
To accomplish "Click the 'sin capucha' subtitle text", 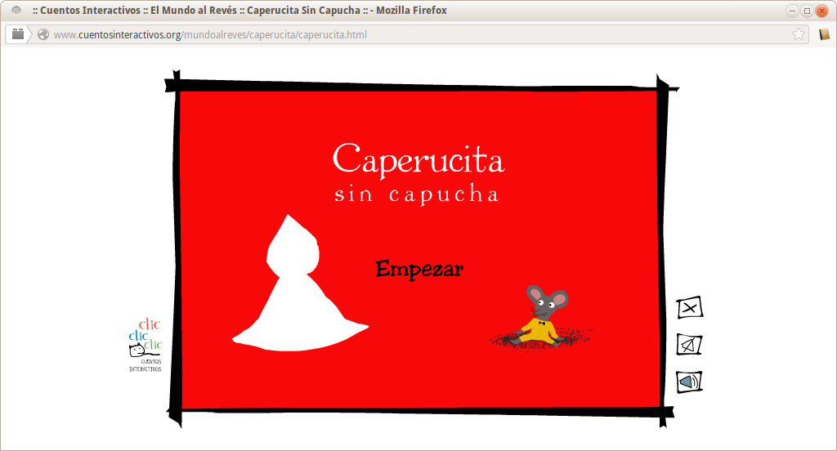I will click(417, 195).
